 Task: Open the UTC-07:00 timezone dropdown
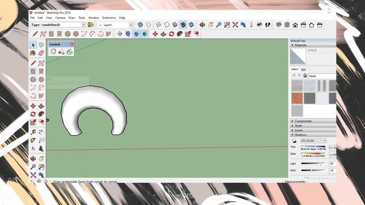(313, 141)
